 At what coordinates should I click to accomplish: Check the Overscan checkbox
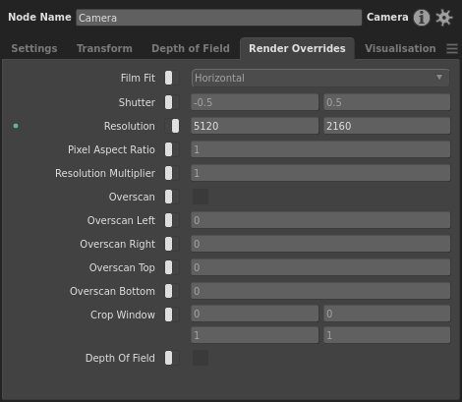[x=201, y=197]
